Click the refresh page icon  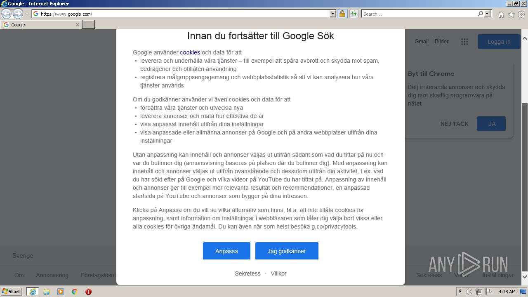[354, 14]
